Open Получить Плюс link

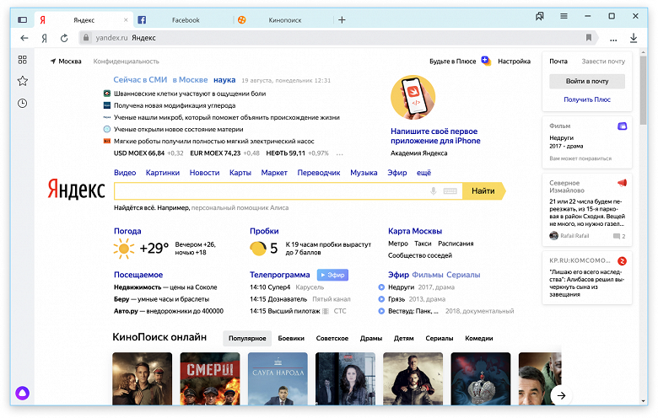click(x=587, y=99)
